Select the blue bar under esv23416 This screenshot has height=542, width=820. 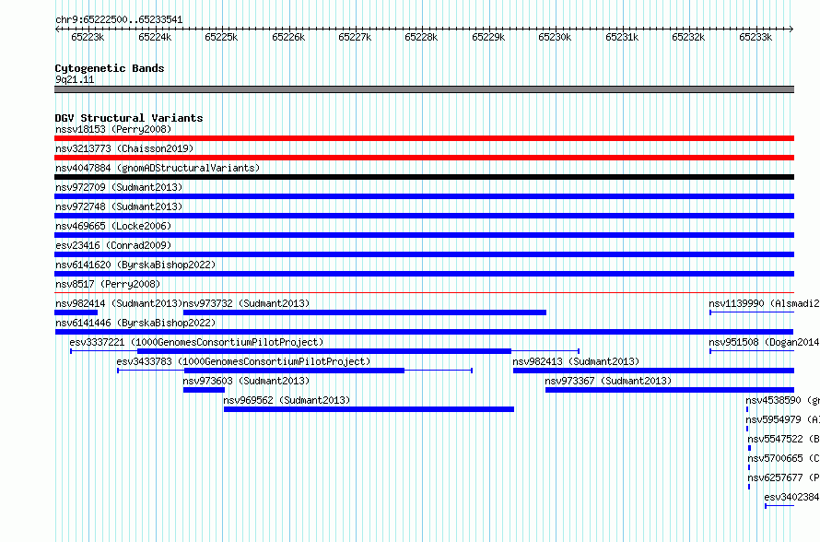click(424, 254)
